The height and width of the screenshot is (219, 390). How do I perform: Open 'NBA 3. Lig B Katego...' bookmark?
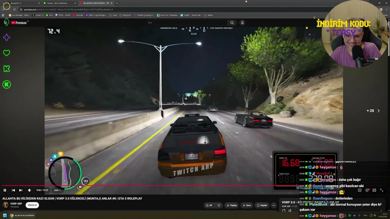click(96, 15)
